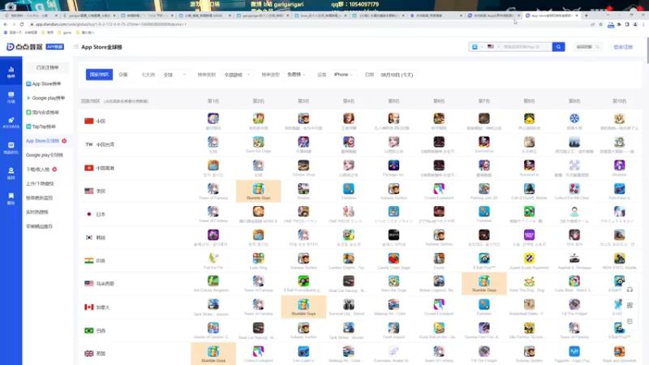Click the page vertical scrollbar

(x=647, y=50)
